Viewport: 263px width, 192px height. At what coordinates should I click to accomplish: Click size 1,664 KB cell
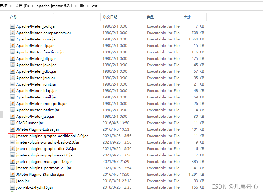tap(196, 39)
